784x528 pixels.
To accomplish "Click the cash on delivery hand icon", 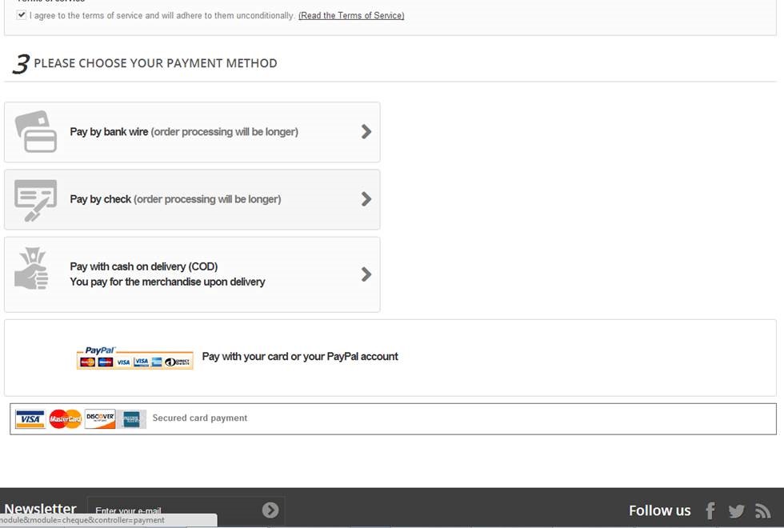I will click(33, 269).
